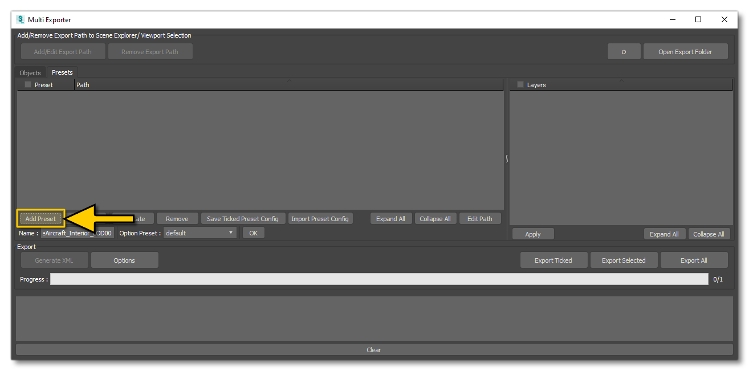Edit the path of the selected preset

point(480,218)
